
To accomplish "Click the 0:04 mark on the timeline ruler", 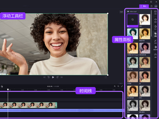I will pos(36,90).
